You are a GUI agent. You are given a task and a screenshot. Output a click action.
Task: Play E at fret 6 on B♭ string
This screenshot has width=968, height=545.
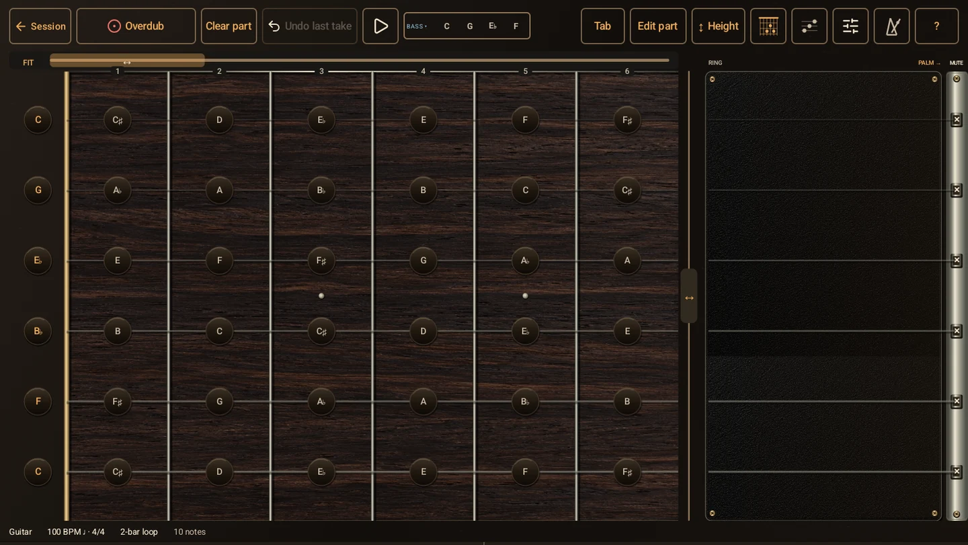(x=627, y=331)
